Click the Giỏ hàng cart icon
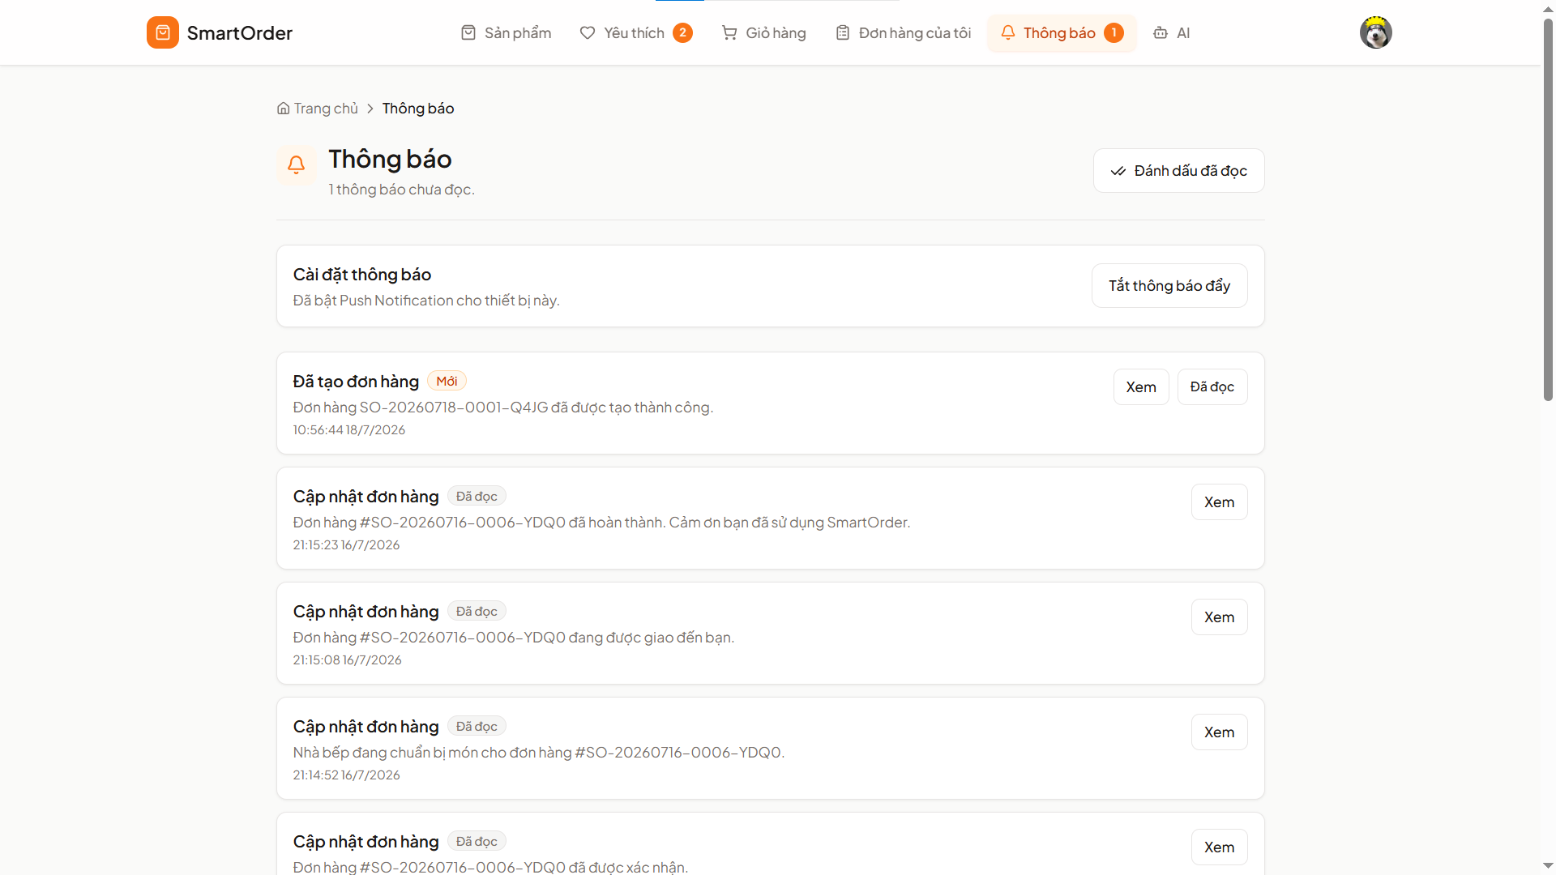This screenshot has height=875, width=1556. pyautogui.click(x=729, y=32)
